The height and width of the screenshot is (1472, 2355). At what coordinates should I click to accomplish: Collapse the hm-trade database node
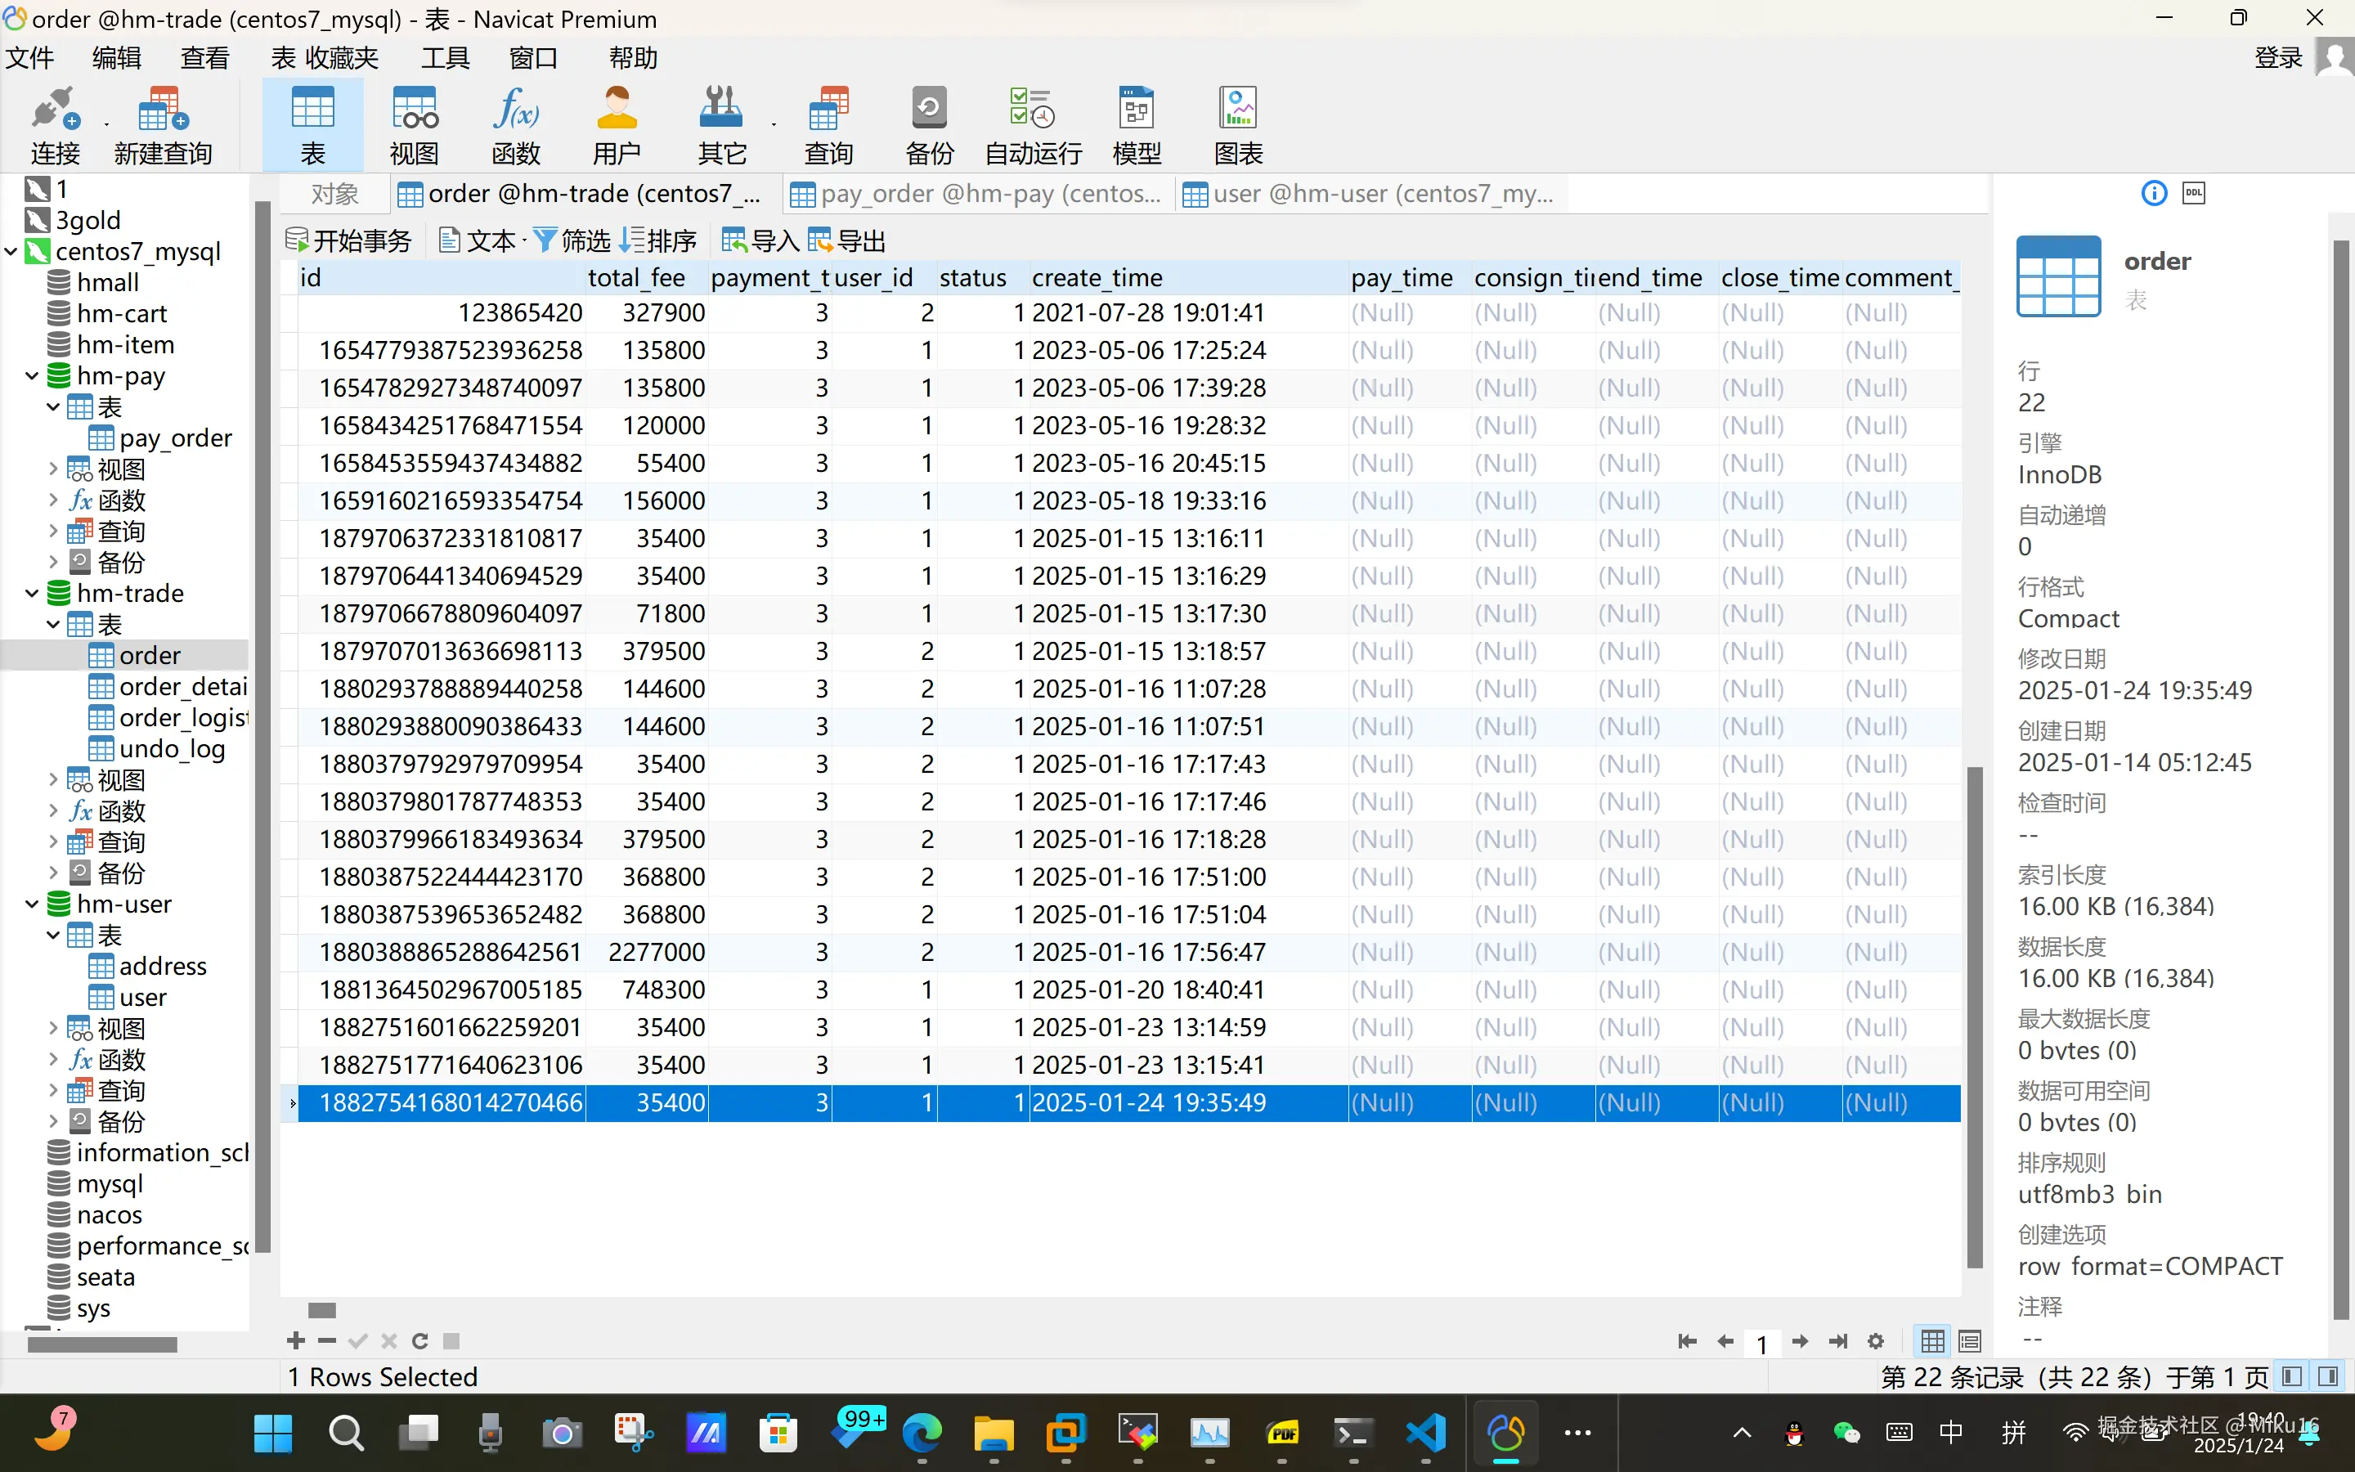(x=32, y=593)
